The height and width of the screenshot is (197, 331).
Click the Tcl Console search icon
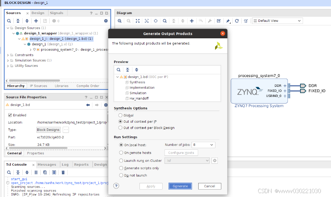(x=9, y=172)
